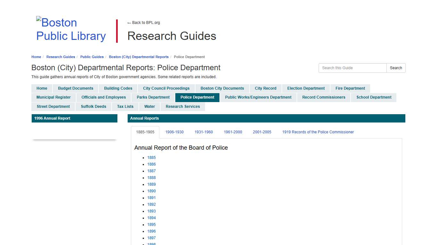Open the Parks Department guide

pyautogui.click(x=153, y=97)
